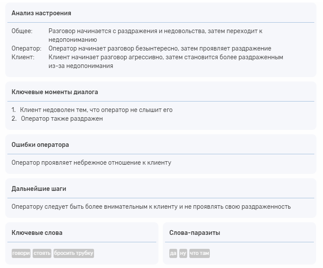Click the 'ну' filler word tag
The width and height of the screenshot is (323, 268).
(183, 253)
